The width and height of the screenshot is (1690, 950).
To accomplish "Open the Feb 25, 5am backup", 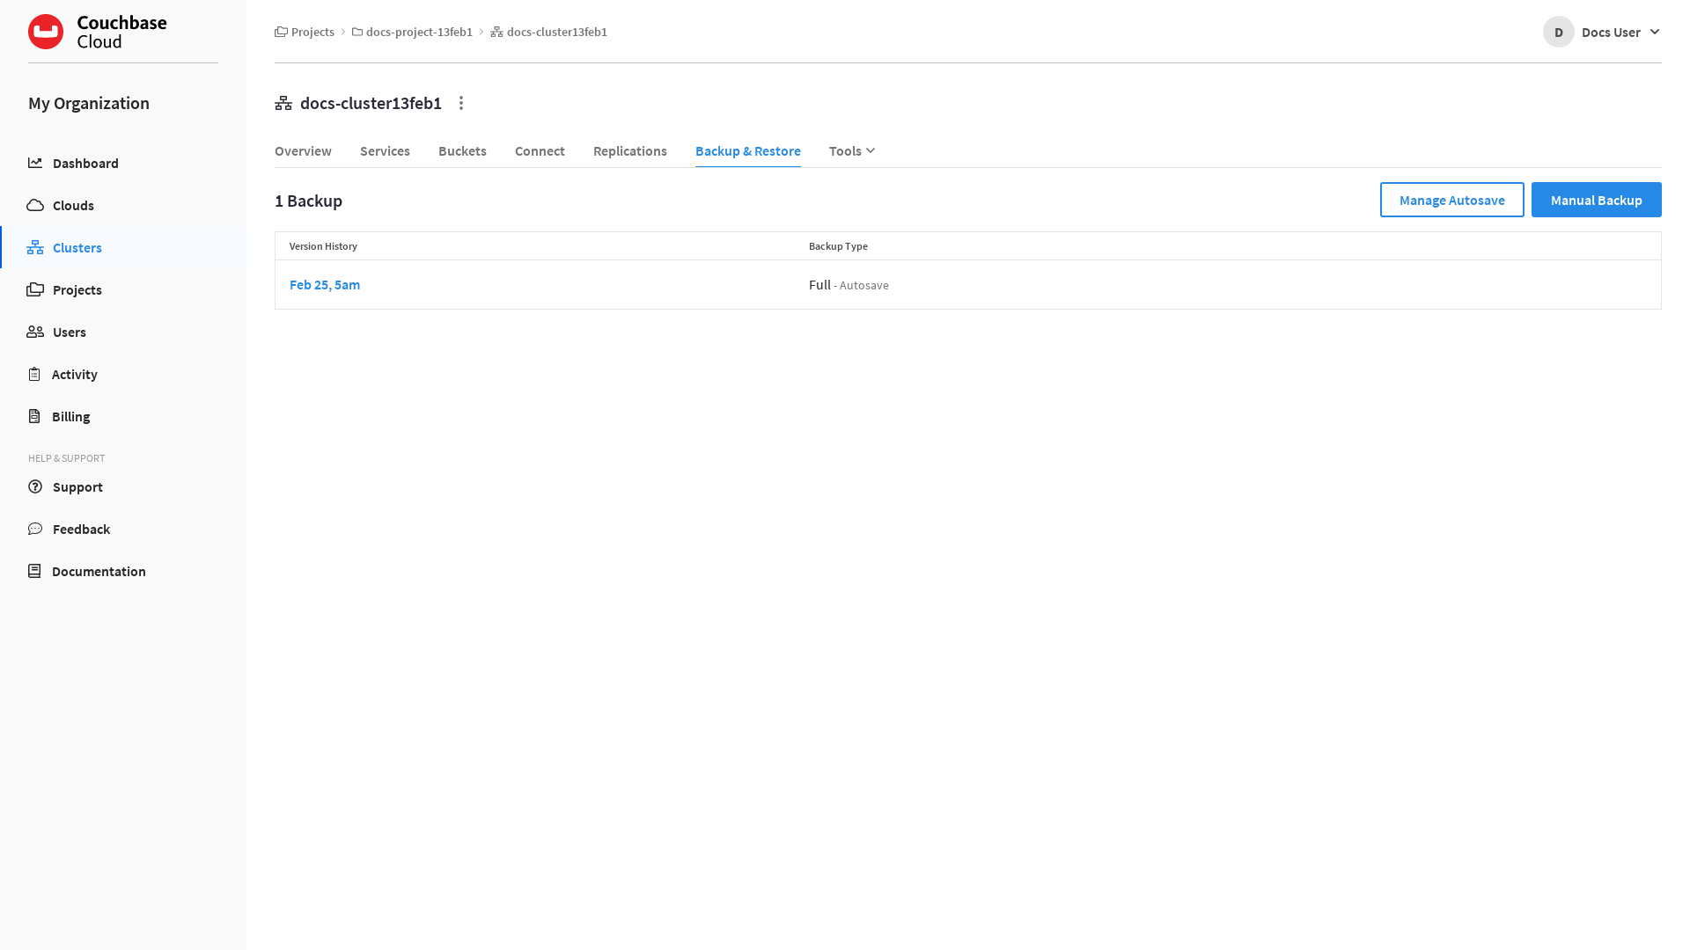I will click(325, 285).
